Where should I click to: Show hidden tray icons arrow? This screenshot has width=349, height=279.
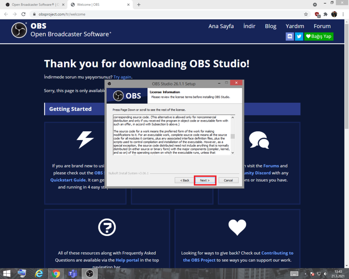(306, 274)
